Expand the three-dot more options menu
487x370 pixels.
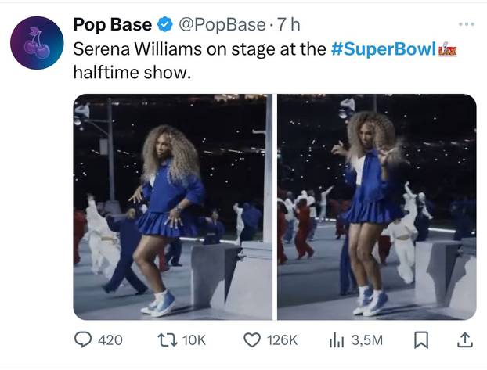467,24
